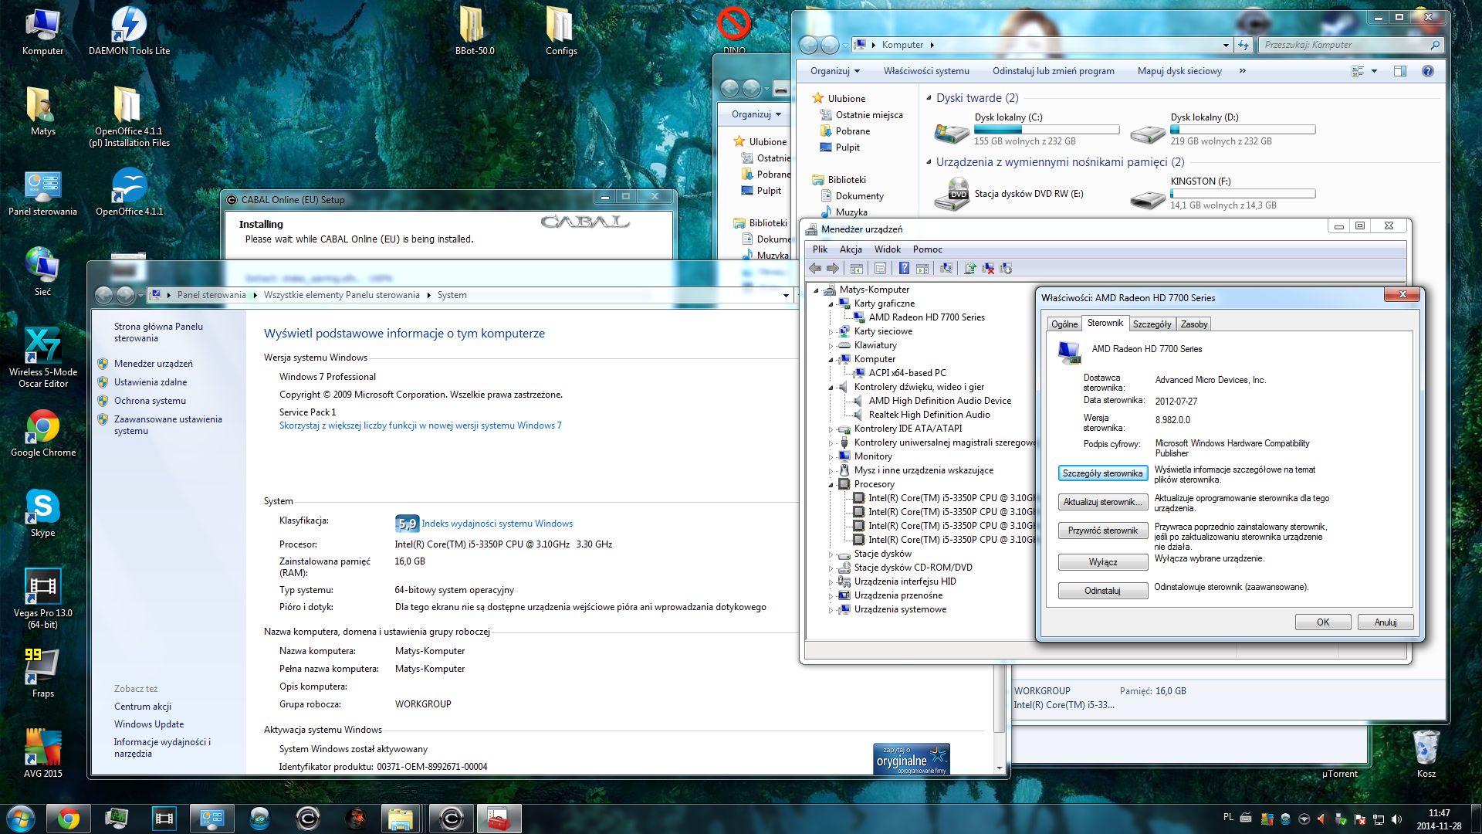The height and width of the screenshot is (834, 1482).
Task: Click the Odinstaluj button in driver properties
Action: point(1102,591)
